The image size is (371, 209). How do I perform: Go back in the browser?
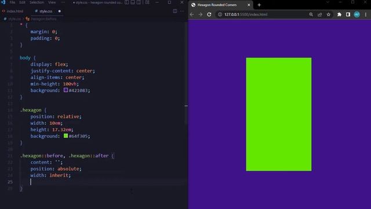tap(192, 15)
